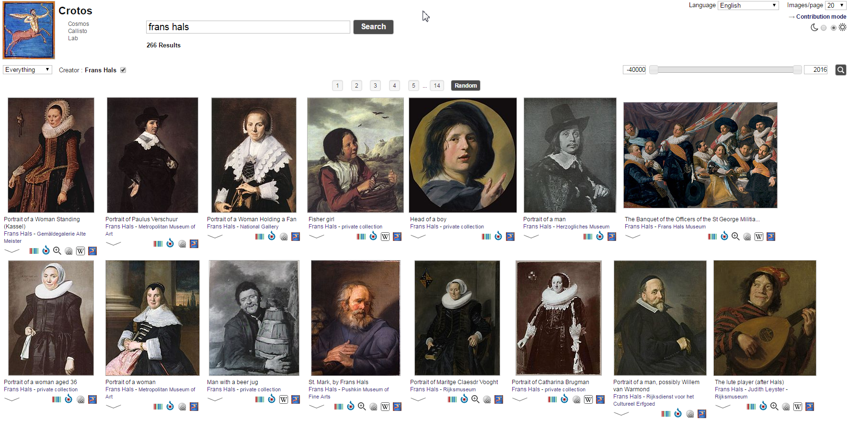
Task: Click magnifier zoom icon for St. Mark, by Frans Hals
Action: pyautogui.click(x=362, y=406)
